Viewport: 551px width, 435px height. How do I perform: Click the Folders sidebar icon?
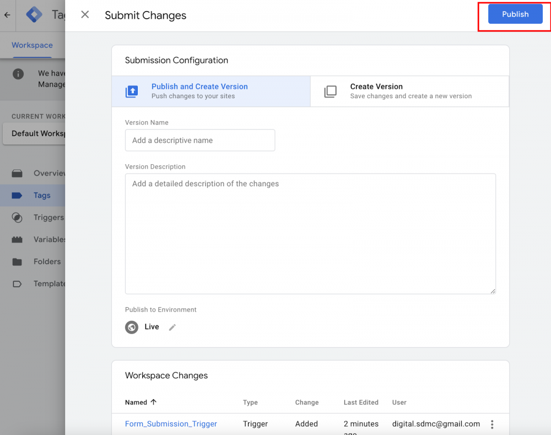pyautogui.click(x=17, y=262)
